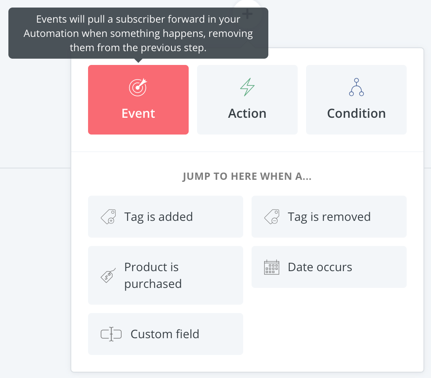Click the target bullseye icon on Event
This screenshot has height=378, width=431.
click(x=138, y=87)
